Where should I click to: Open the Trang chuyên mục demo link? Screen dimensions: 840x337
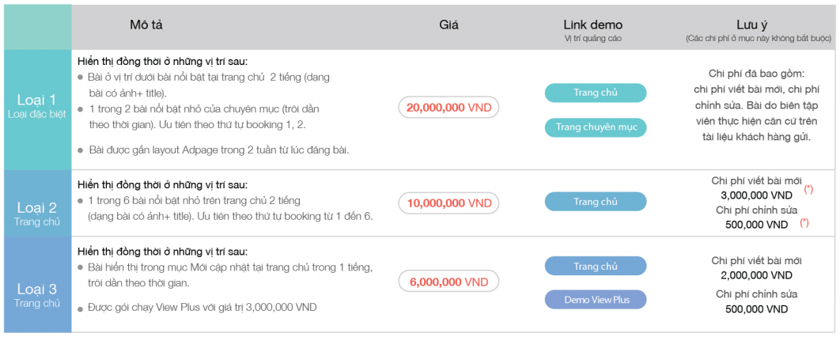(596, 127)
